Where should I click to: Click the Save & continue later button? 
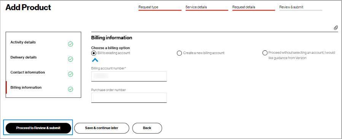pos(102,128)
